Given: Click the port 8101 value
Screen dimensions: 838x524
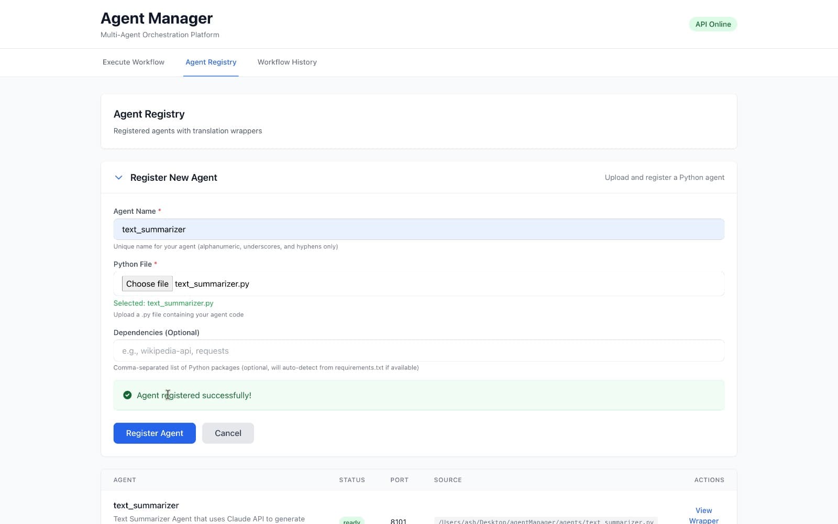Looking at the screenshot, I should pyautogui.click(x=399, y=521).
